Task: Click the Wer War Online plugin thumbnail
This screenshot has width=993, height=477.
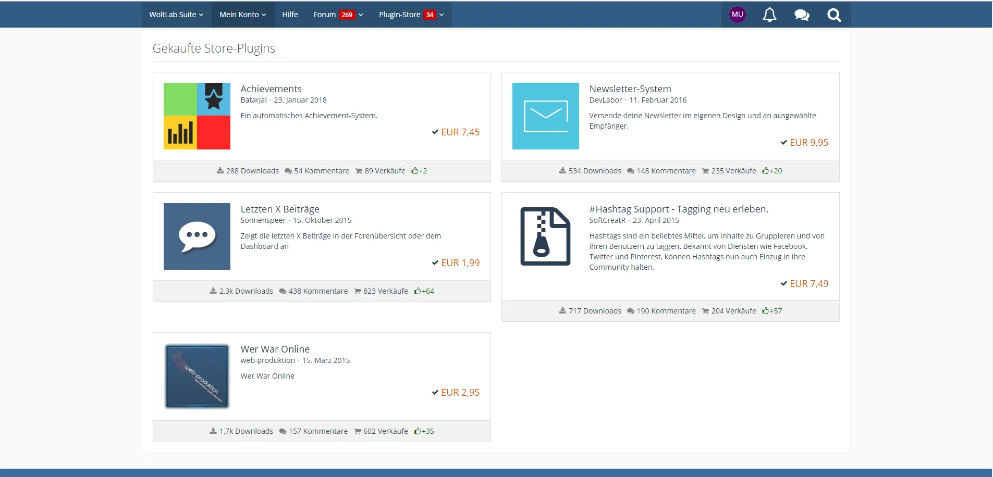Action: tap(197, 376)
